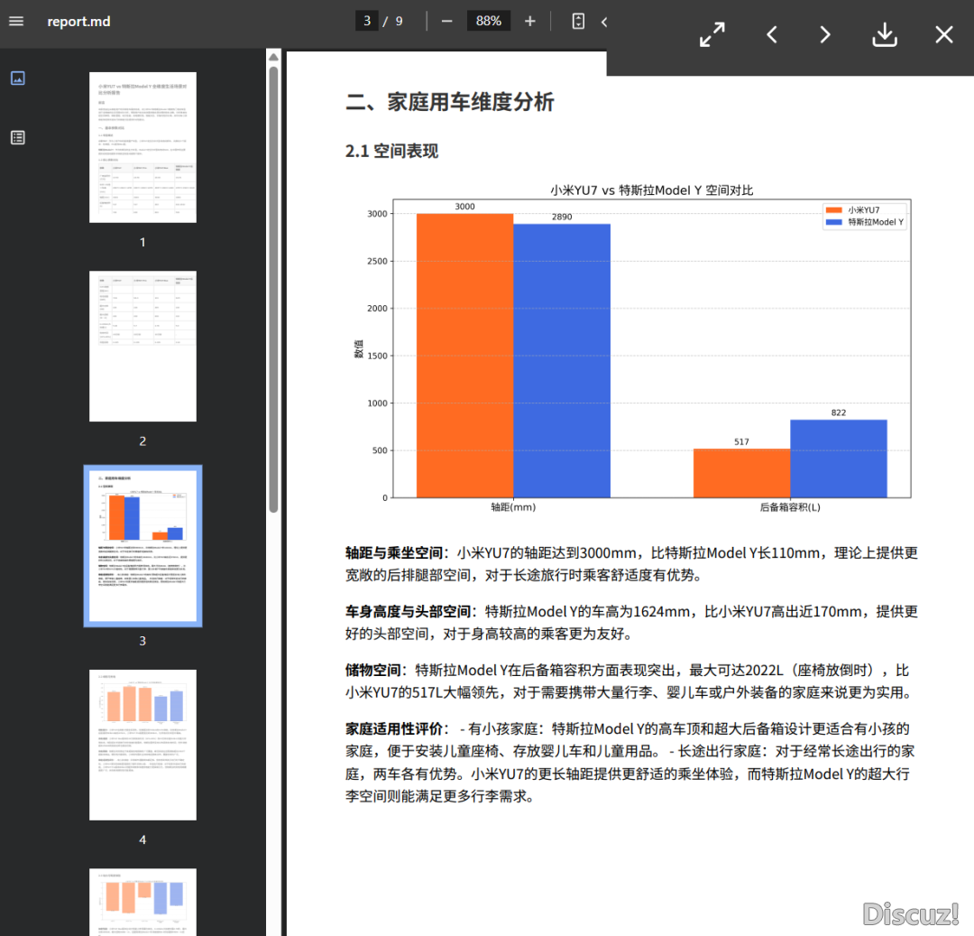Go to previous item arrow
974x936 pixels.
pos(772,35)
